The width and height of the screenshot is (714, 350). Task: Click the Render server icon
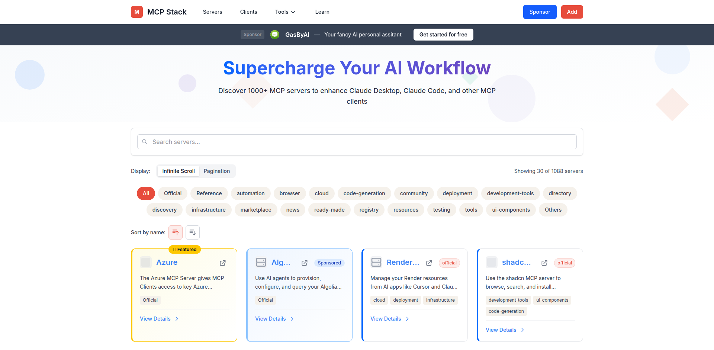(376, 262)
